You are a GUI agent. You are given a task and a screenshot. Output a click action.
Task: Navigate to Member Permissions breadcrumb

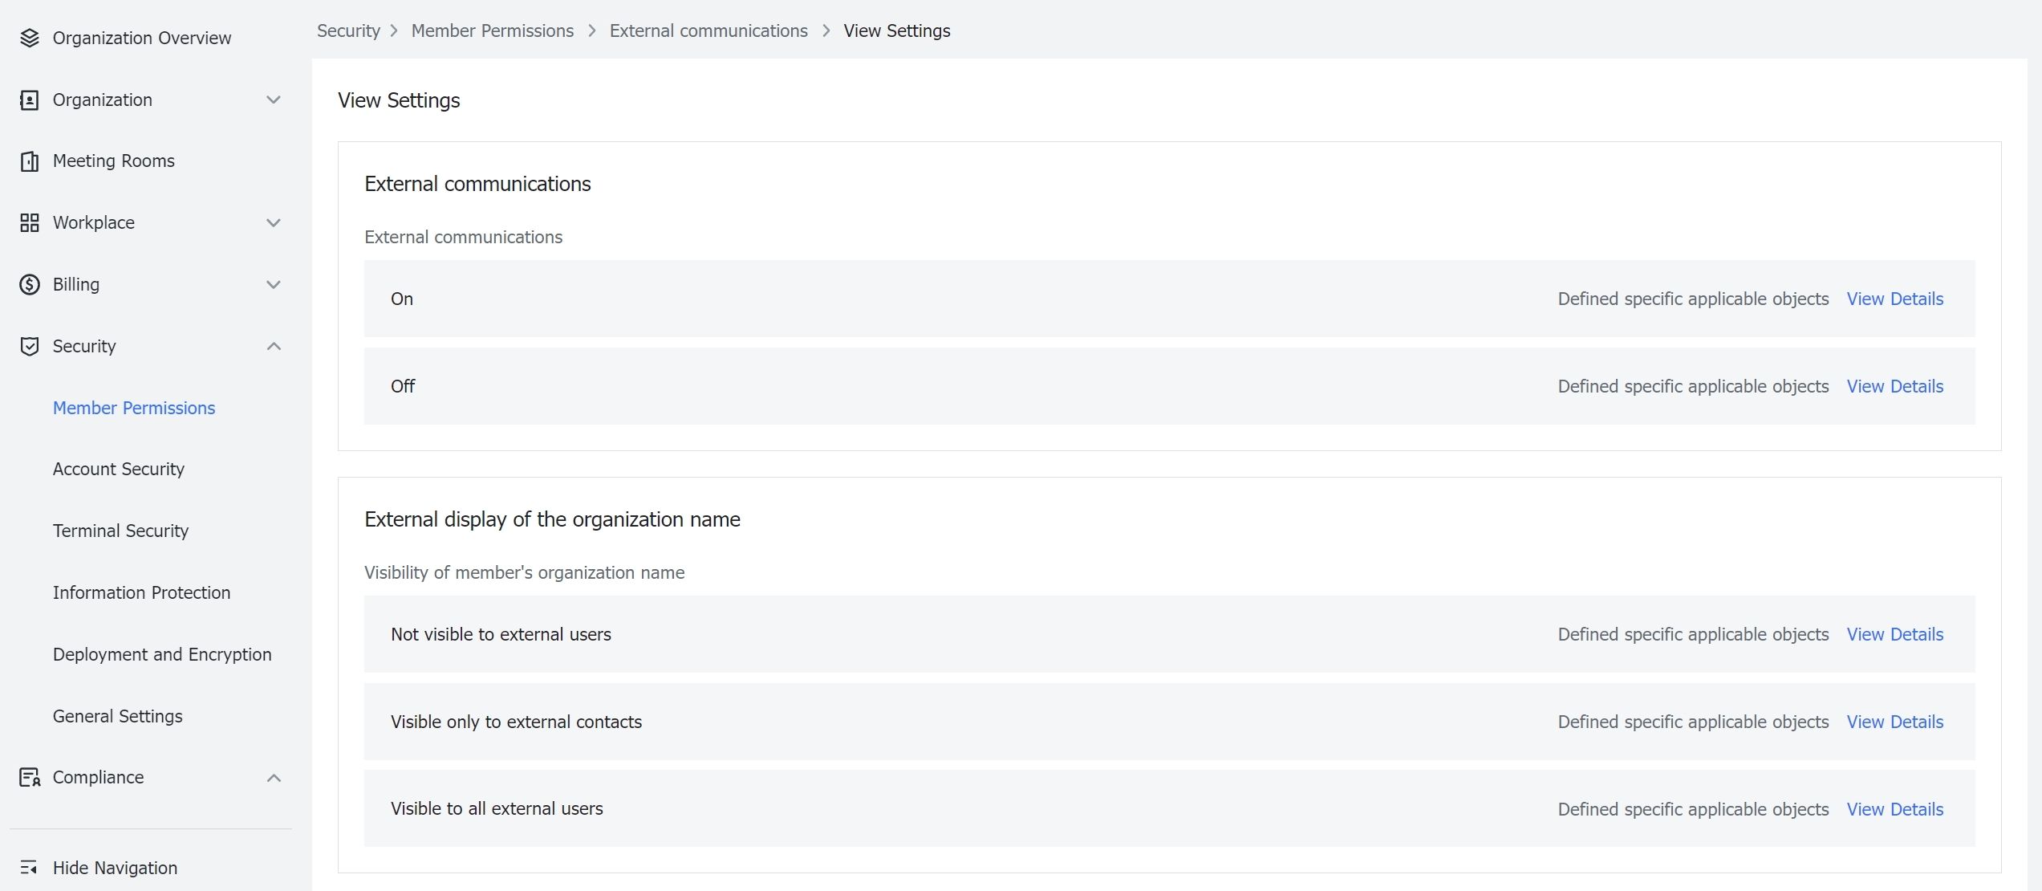pyautogui.click(x=492, y=31)
